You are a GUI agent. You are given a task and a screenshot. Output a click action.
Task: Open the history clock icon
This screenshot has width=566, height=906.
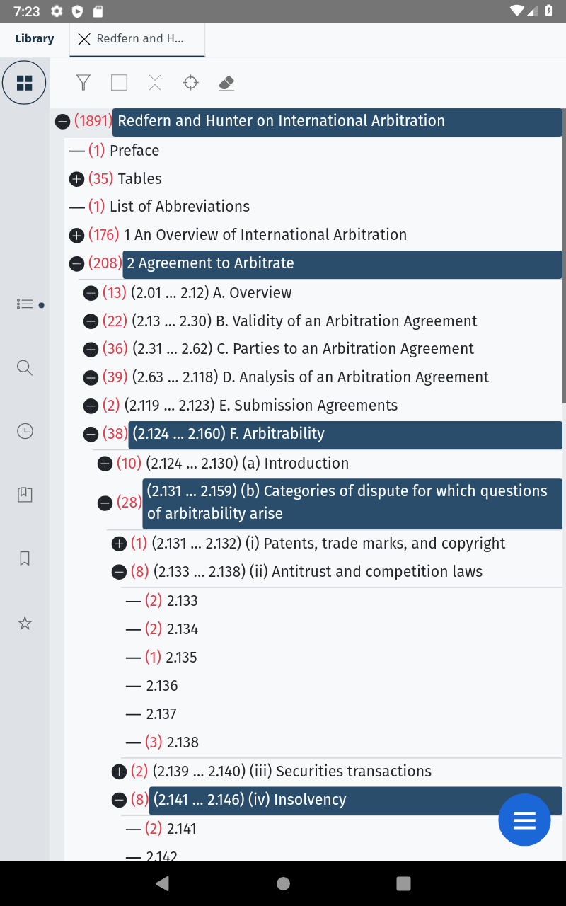[x=25, y=431]
